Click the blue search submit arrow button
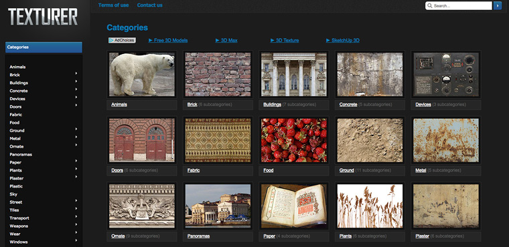 (498, 6)
